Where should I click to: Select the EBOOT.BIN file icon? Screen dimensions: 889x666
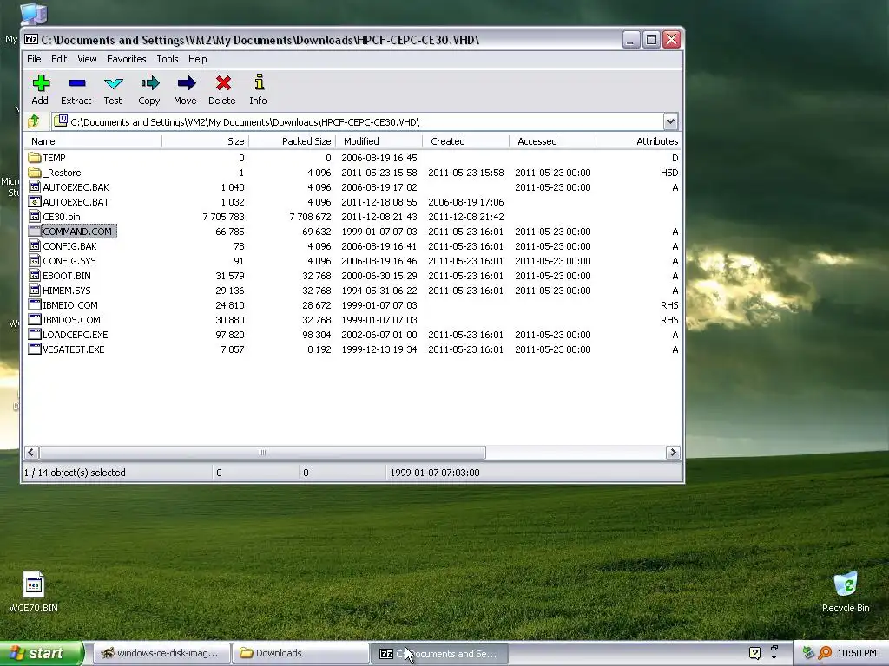tap(35, 275)
